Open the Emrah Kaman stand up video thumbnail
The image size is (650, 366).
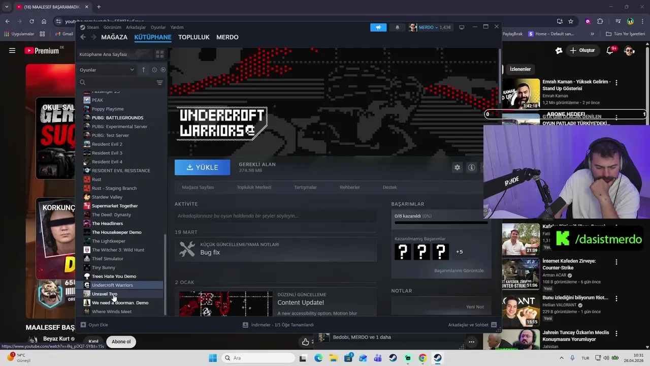point(521,94)
